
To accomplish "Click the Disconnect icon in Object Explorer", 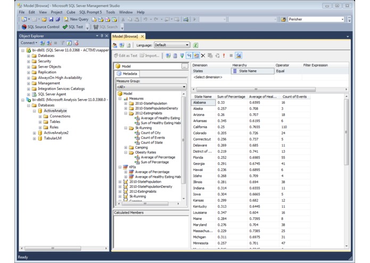I will [49, 43].
